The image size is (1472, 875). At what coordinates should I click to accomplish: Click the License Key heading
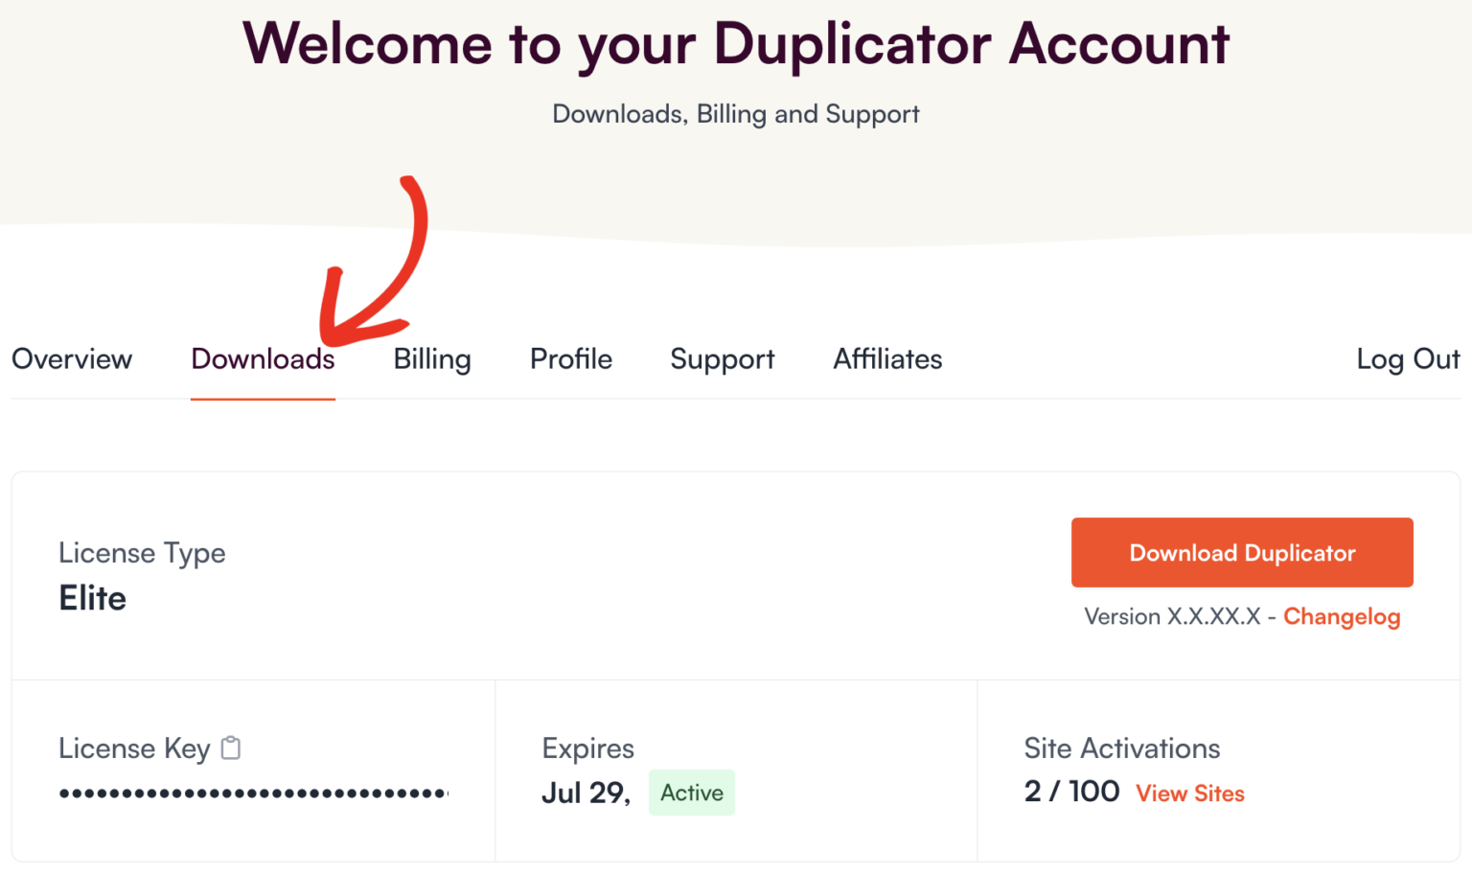[134, 748]
